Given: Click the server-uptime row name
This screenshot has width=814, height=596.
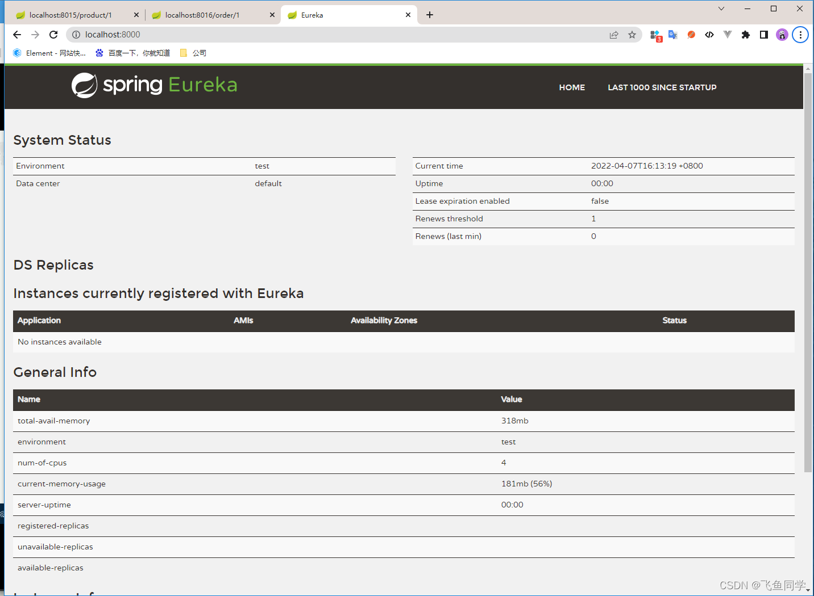Looking at the screenshot, I should (x=44, y=505).
